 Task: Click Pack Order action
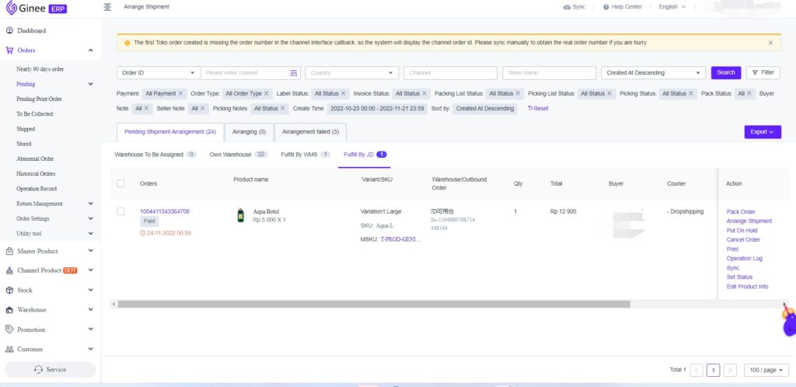[741, 212]
